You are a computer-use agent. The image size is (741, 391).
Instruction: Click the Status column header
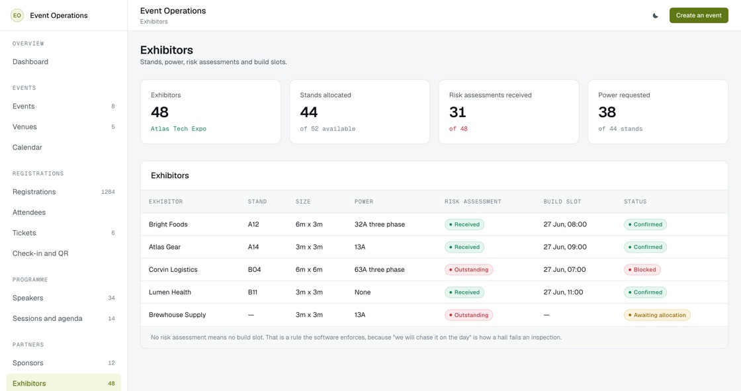(x=635, y=201)
